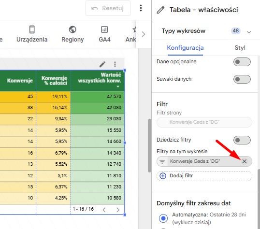The width and height of the screenshot is (260, 229).
Task: Open the Regiony page via the globe icon
Action: 72,29
